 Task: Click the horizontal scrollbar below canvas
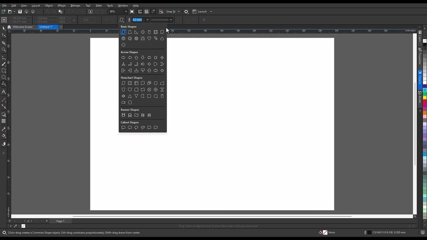click(212, 216)
